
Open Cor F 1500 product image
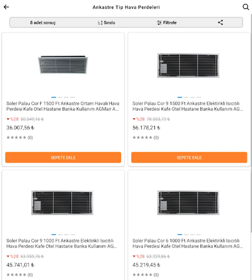click(x=63, y=65)
